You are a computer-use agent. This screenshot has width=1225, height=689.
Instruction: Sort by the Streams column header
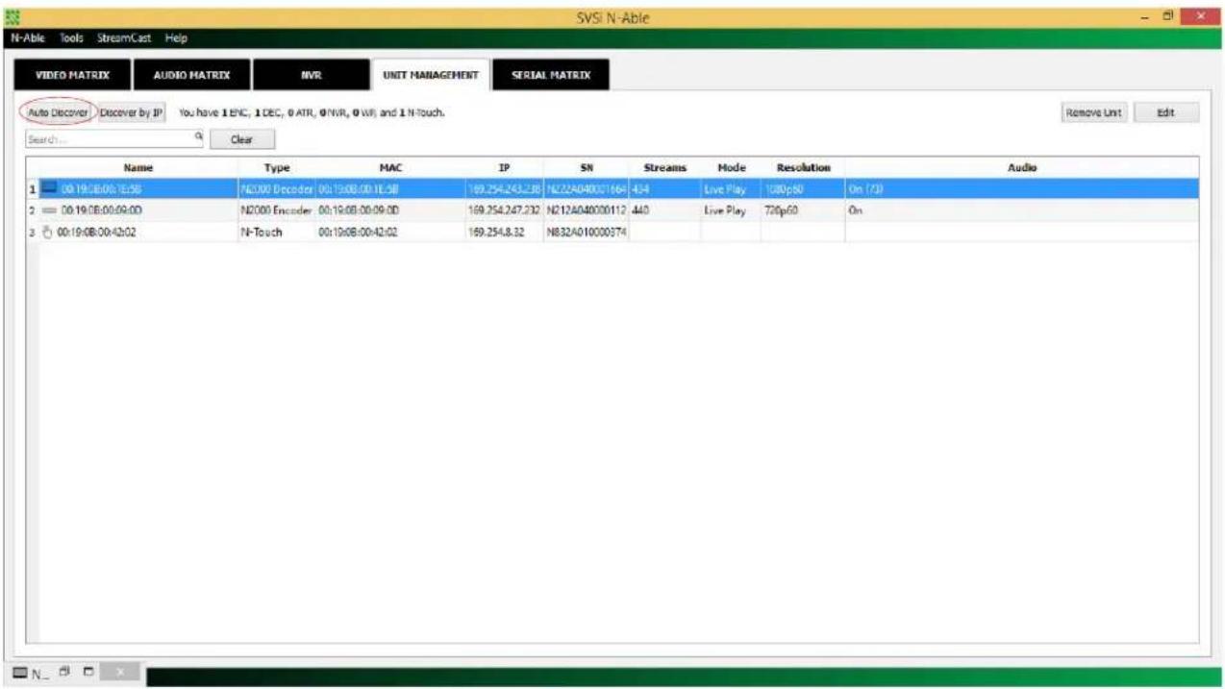pyautogui.click(x=663, y=167)
